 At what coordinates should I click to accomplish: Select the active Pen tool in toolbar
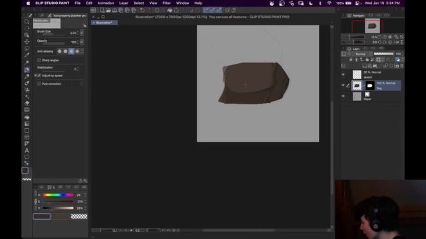(x=27, y=70)
